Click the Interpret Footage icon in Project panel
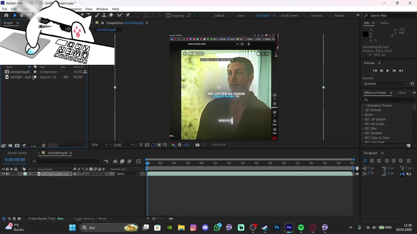This screenshot has width=417, height=234. tap(4, 146)
